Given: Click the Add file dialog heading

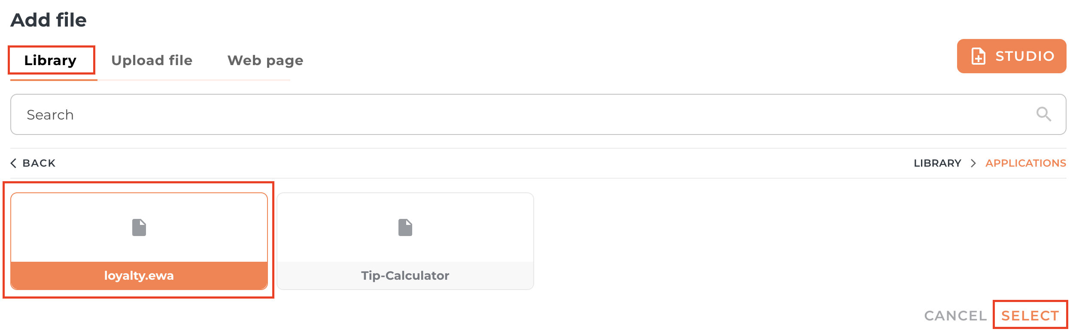Looking at the screenshot, I should [x=49, y=20].
